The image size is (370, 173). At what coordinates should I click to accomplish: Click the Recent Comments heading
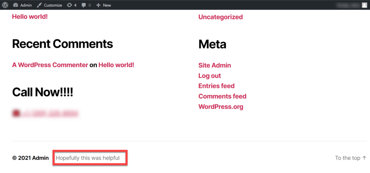tap(63, 44)
